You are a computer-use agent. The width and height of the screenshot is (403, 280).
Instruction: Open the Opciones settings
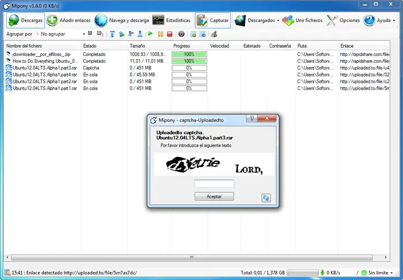[x=343, y=20]
